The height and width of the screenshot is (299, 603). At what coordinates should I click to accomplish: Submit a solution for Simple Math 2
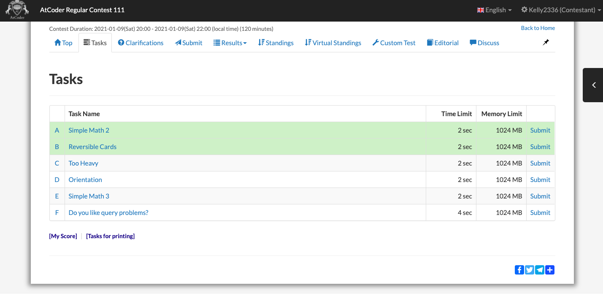(x=540, y=130)
